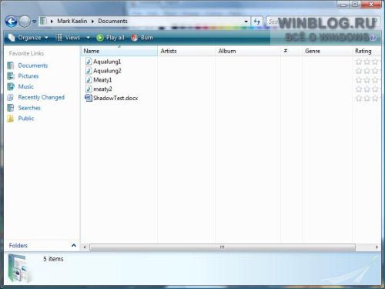Open address bar history dropdown
Viewport: 385px width, 289px height.
(x=246, y=22)
